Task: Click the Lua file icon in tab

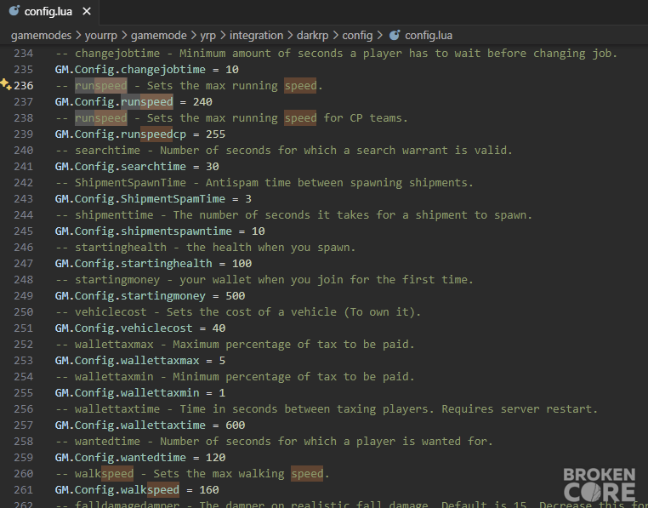Action: tap(14, 11)
